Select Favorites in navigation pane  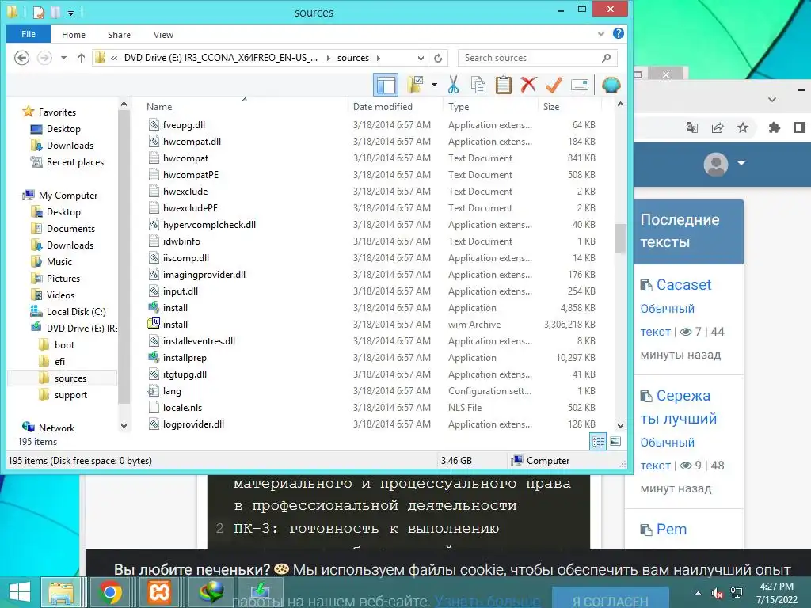pos(57,112)
